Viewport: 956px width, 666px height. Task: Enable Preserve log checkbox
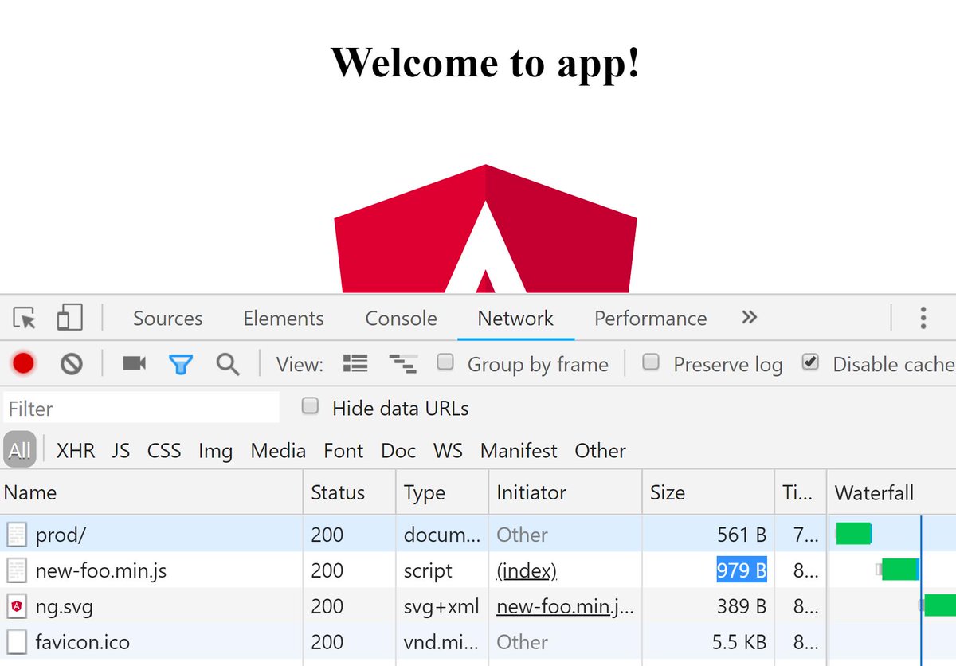pyautogui.click(x=651, y=362)
